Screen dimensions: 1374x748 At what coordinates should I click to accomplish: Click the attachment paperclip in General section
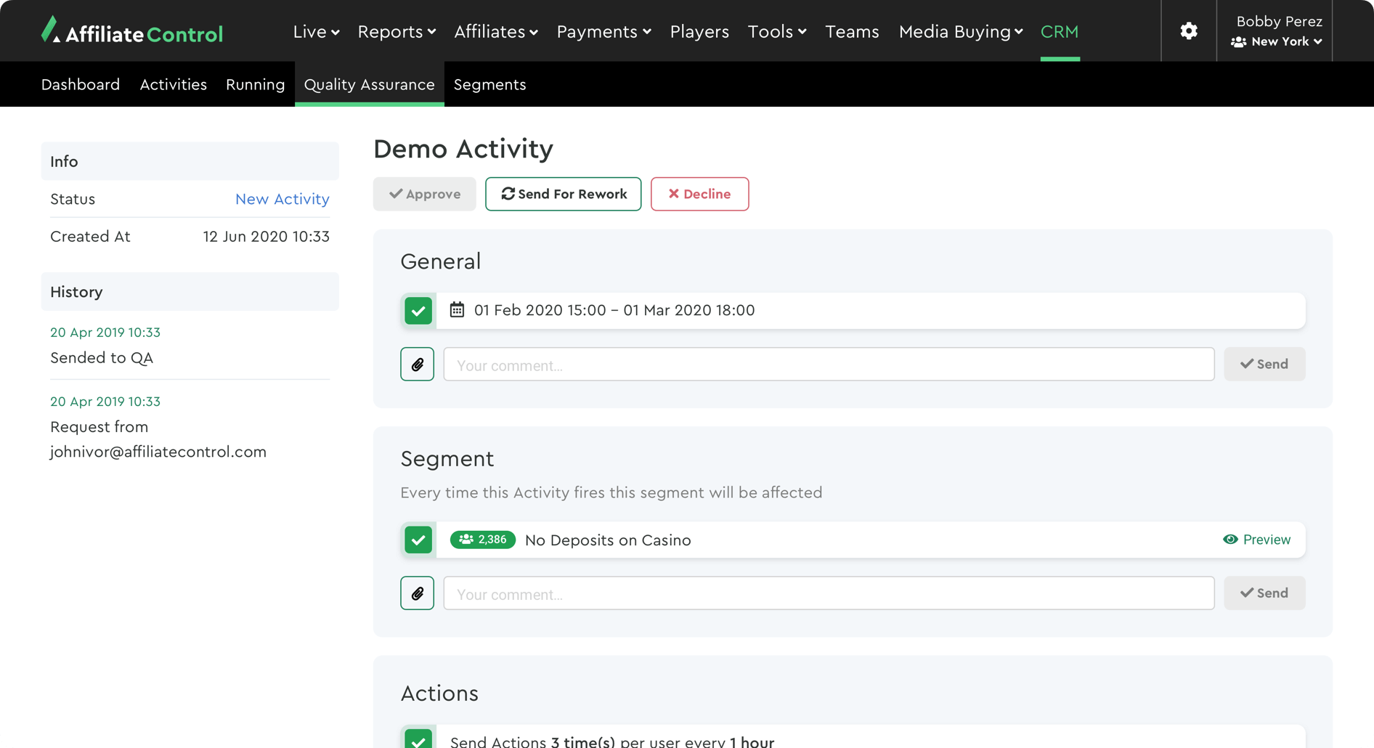[418, 365]
